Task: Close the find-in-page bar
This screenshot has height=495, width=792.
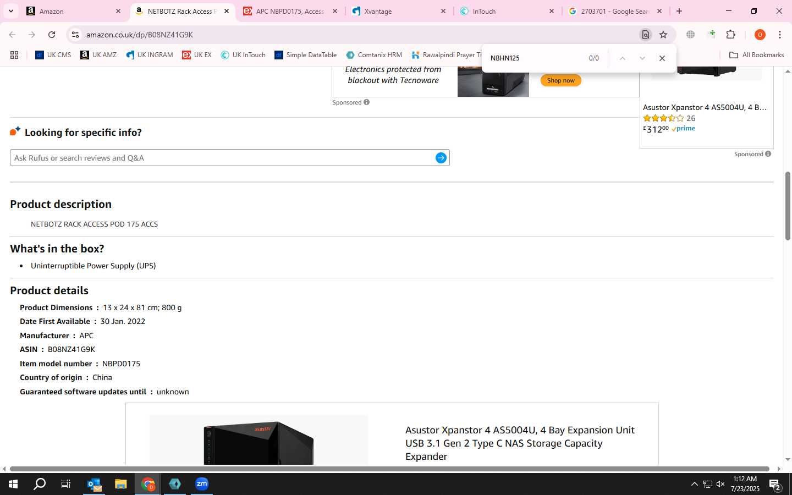Action: tap(662, 58)
